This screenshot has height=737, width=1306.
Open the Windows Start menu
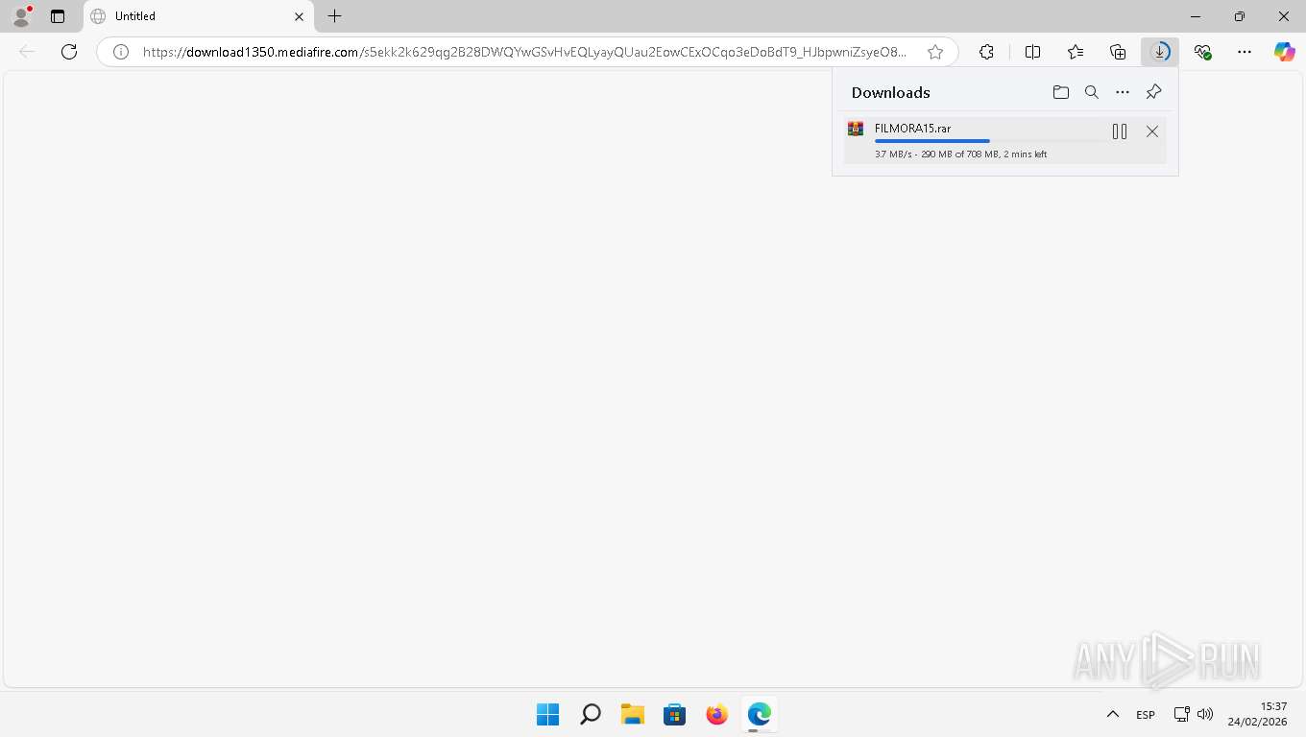548,714
